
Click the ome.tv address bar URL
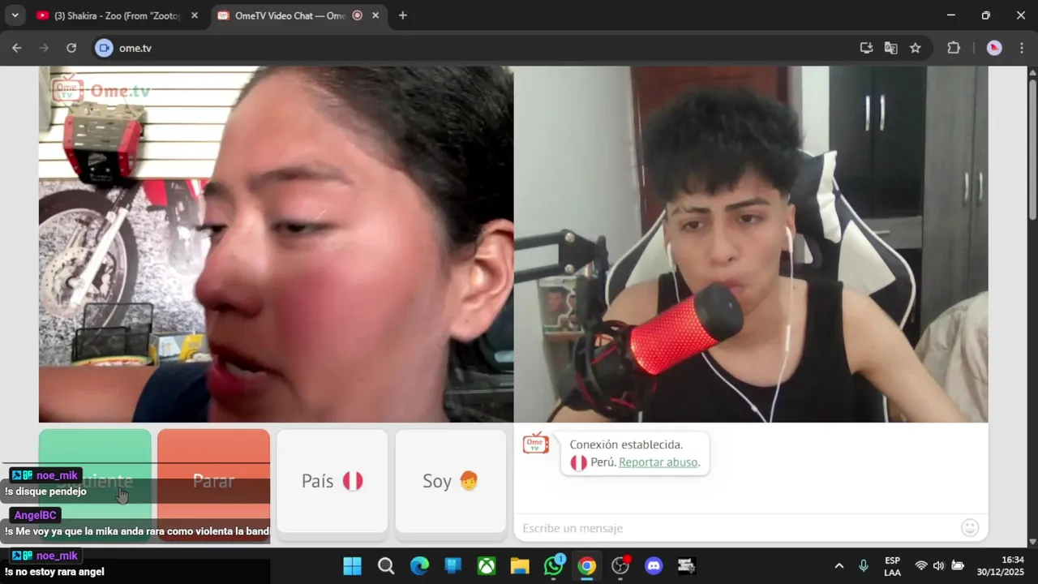[135, 48]
